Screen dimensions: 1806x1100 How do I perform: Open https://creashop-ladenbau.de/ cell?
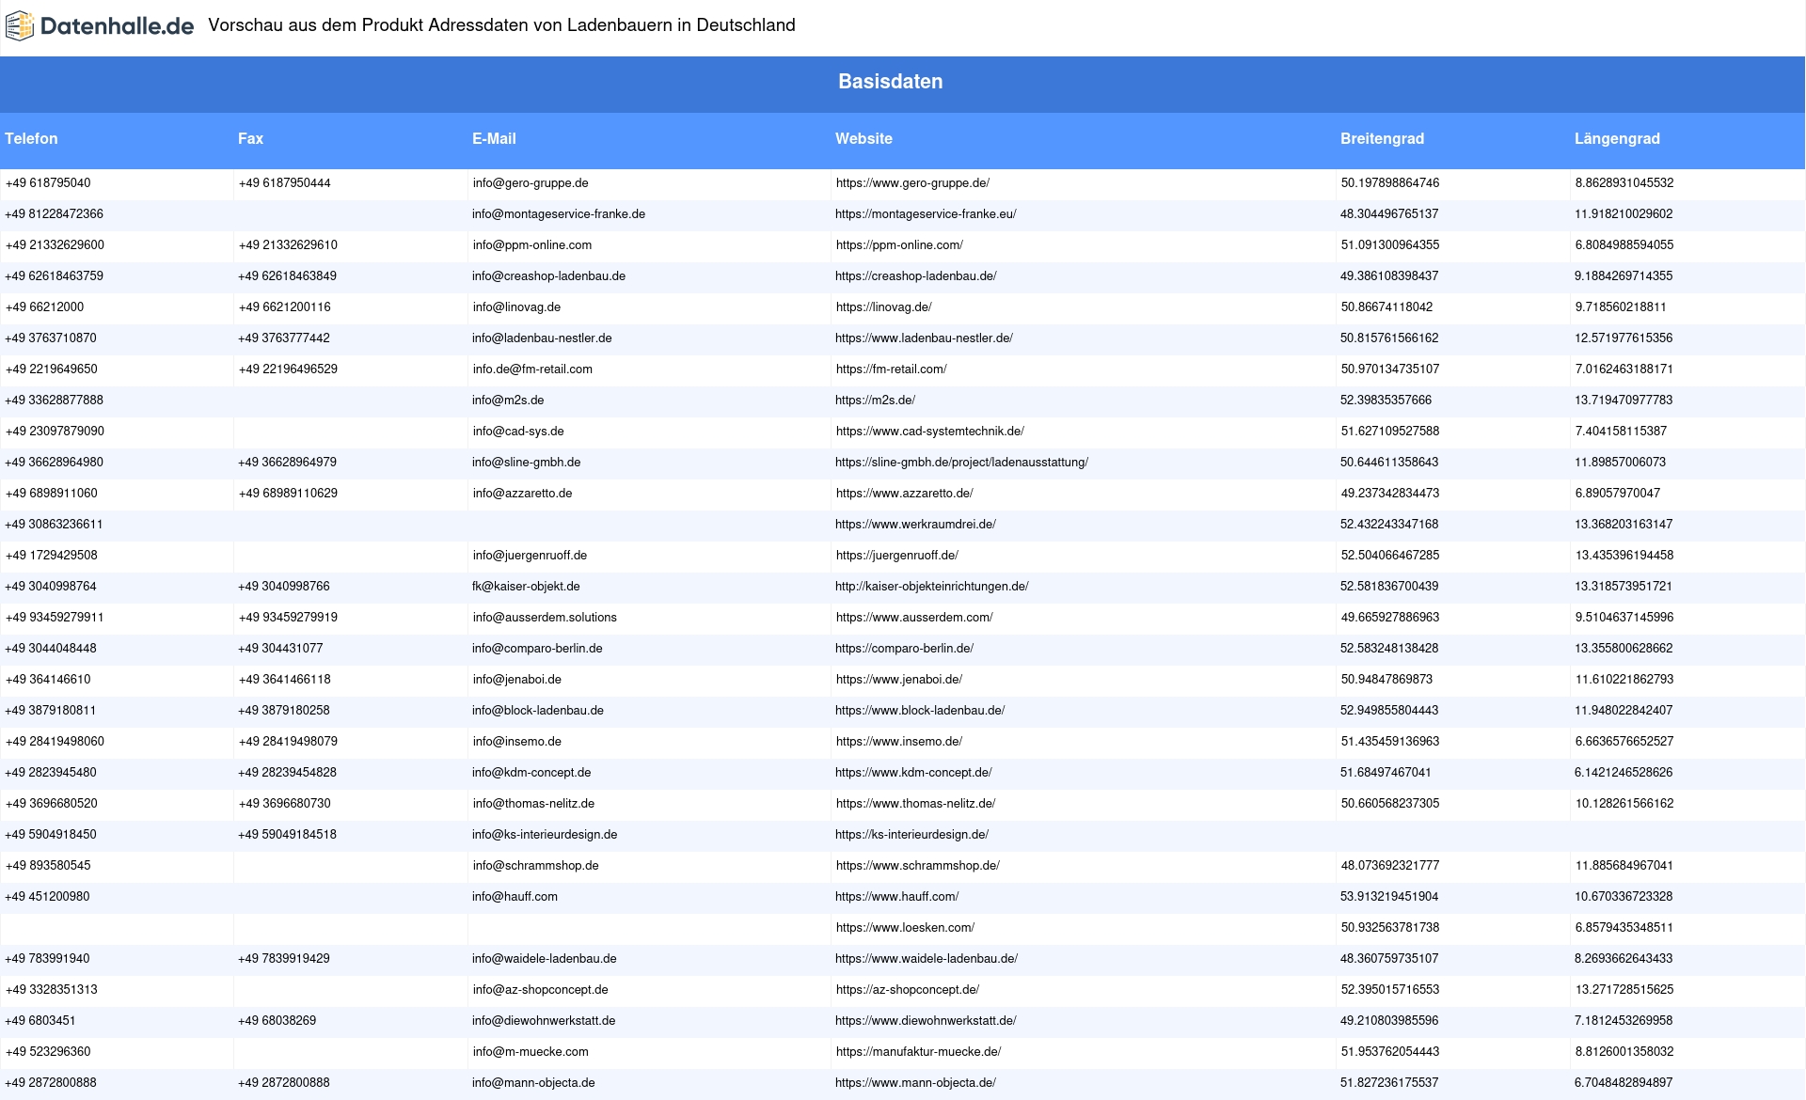click(x=915, y=276)
